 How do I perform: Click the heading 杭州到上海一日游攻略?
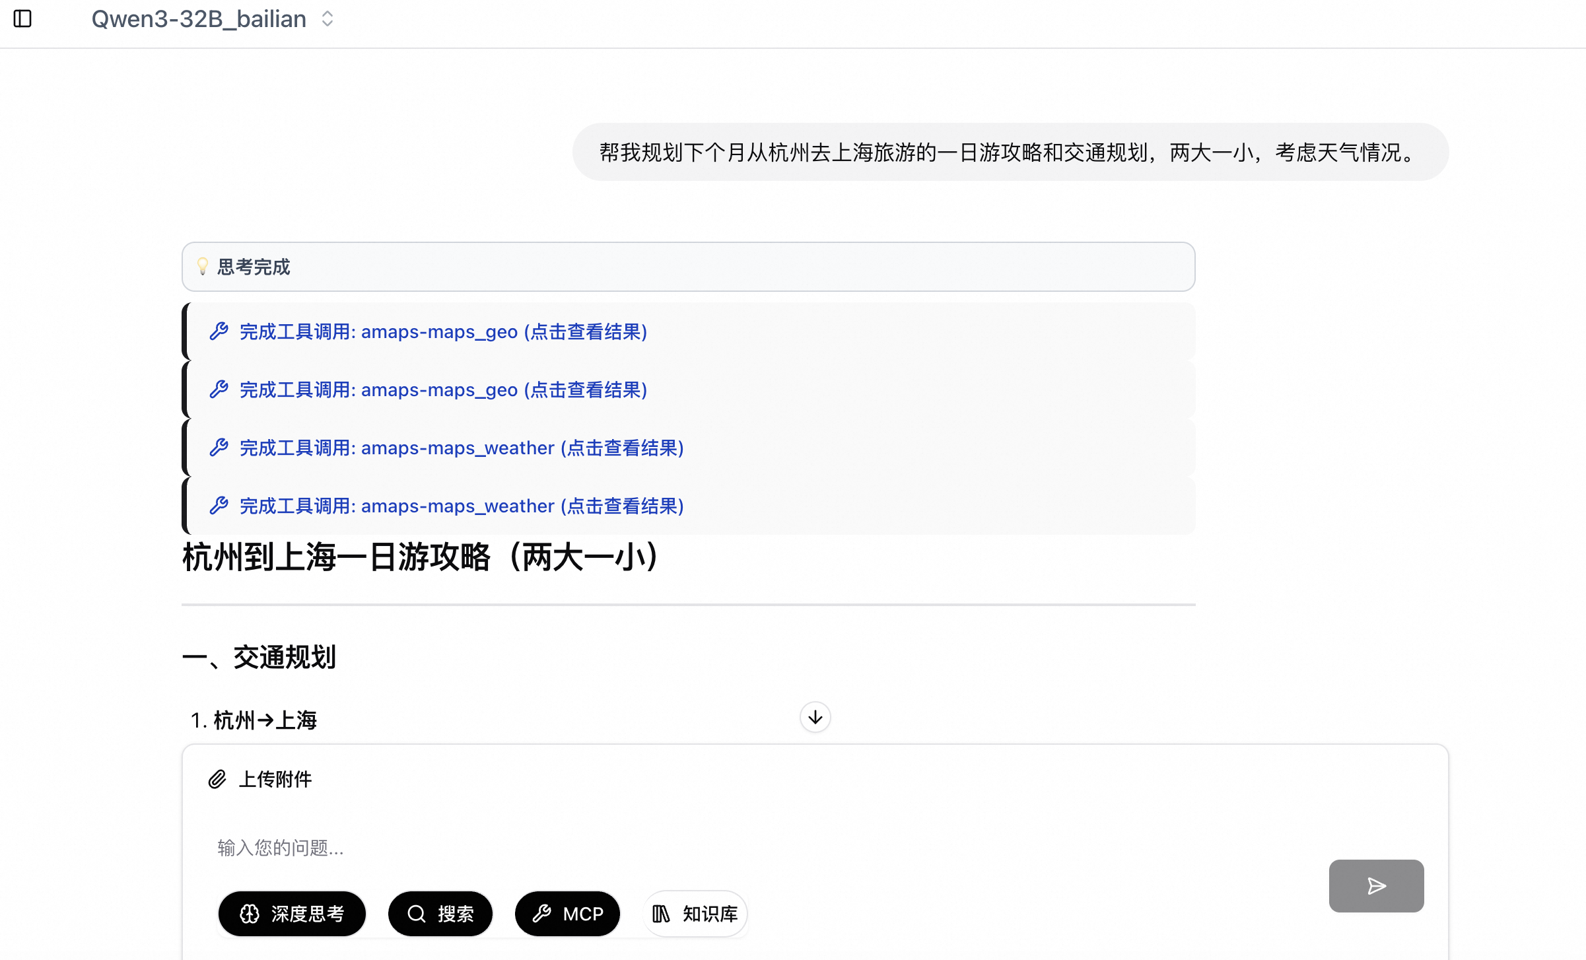point(421,557)
